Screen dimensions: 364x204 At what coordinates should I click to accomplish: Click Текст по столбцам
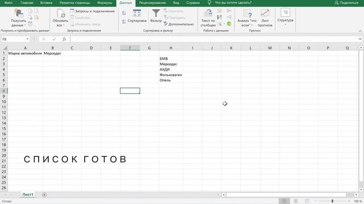point(208,18)
